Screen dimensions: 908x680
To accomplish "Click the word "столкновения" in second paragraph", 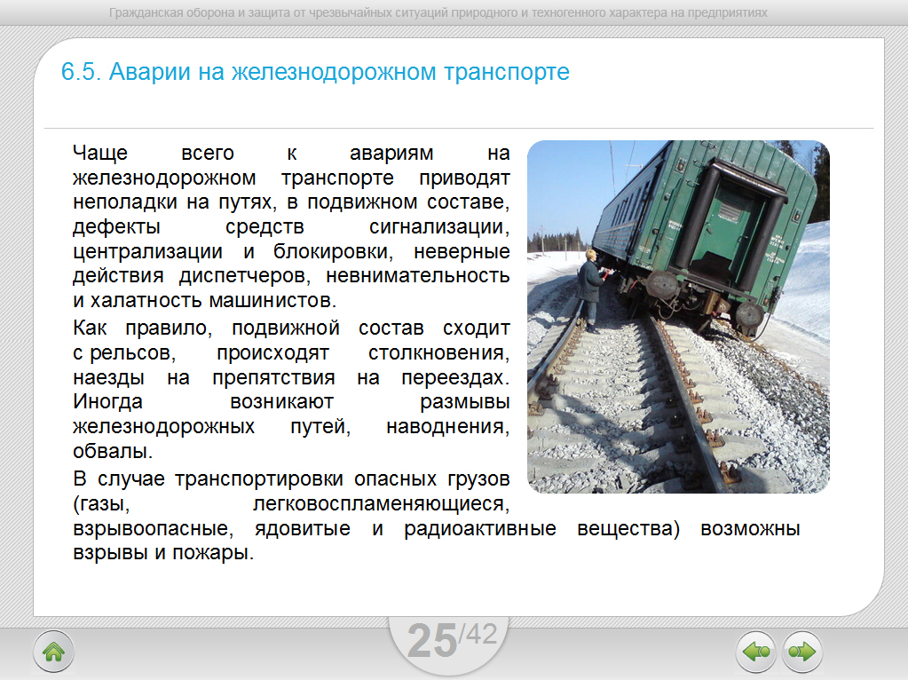I will click(x=438, y=353).
